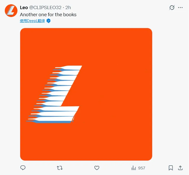This screenshot has width=189, height=175.
Task: Click the bar chart views icon
Action: tap(133, 168)
